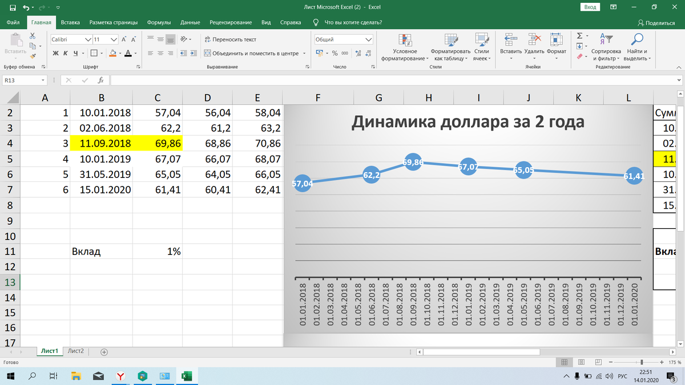Click the text orientation icon

tap(184, 39)
